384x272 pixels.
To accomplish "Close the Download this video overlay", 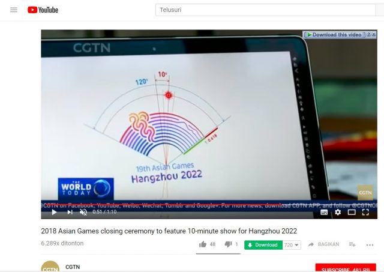I will pos(374,35).
